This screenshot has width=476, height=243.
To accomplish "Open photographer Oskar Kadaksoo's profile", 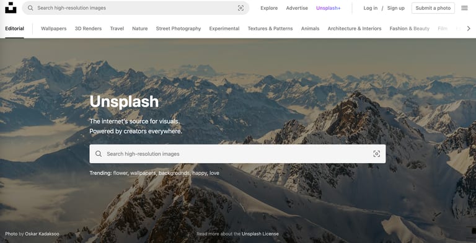I will click(42, 234).
